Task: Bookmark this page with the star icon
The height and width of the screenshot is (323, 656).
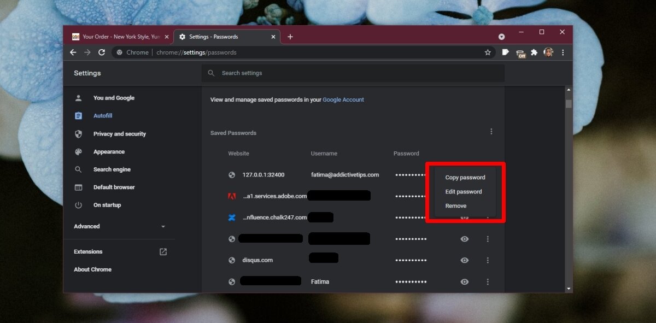Action: 488,52
